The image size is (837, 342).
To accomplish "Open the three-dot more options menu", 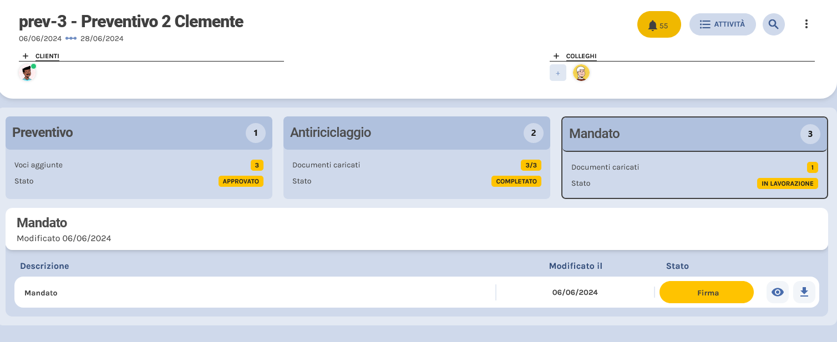I will 806,24.
